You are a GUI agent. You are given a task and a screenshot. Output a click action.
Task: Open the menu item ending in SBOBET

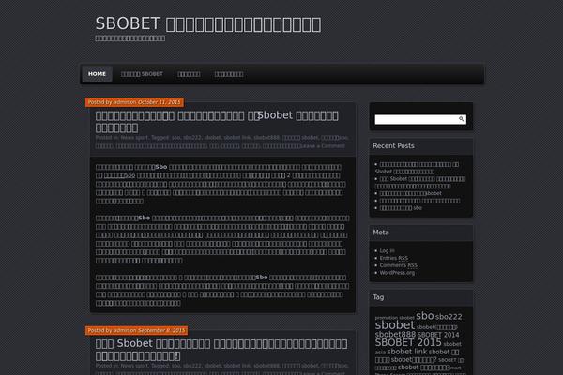click(142, 74)
